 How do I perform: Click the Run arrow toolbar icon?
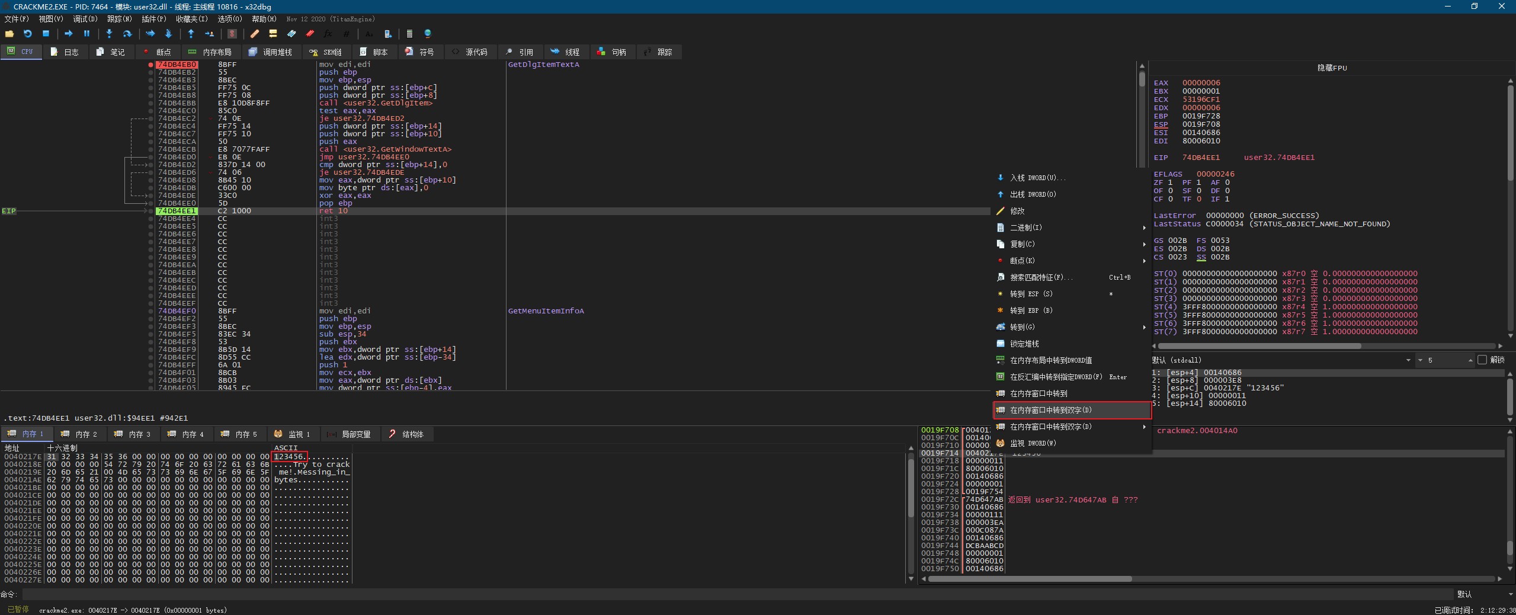point(68,34)
